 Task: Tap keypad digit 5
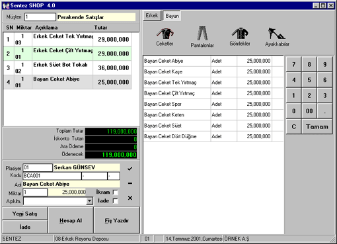[x=309, y=80]
